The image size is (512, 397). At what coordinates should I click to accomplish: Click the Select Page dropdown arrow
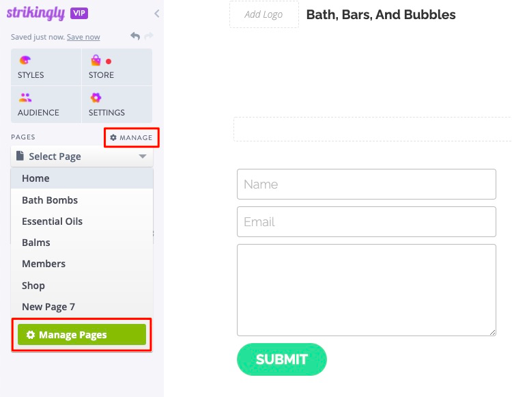point(143,156)
